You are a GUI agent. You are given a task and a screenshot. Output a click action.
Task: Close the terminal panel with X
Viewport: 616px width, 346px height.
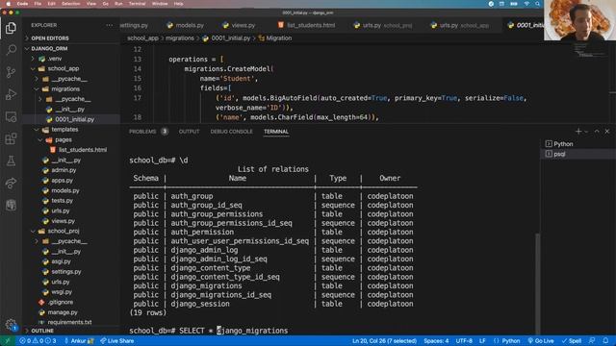click(x=607, y=132)
